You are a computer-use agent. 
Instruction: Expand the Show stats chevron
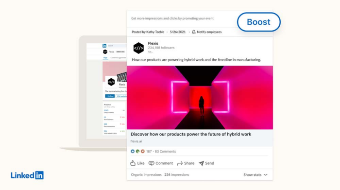click(x=266, y=175)
